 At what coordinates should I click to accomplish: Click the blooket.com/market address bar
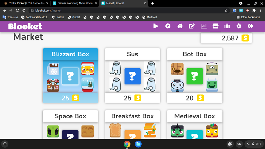(129, 11)
